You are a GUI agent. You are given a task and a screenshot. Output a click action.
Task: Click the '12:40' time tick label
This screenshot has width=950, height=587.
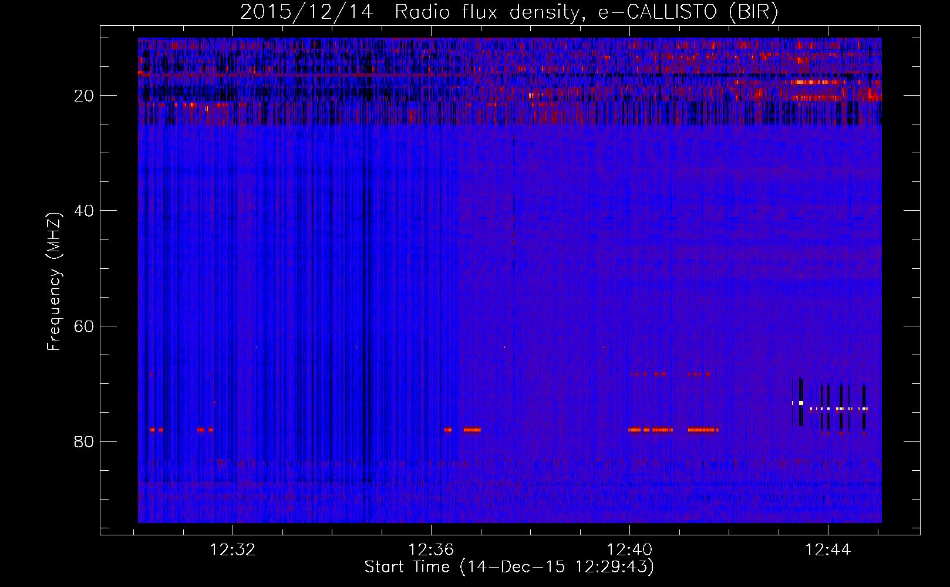click(629, 550)
